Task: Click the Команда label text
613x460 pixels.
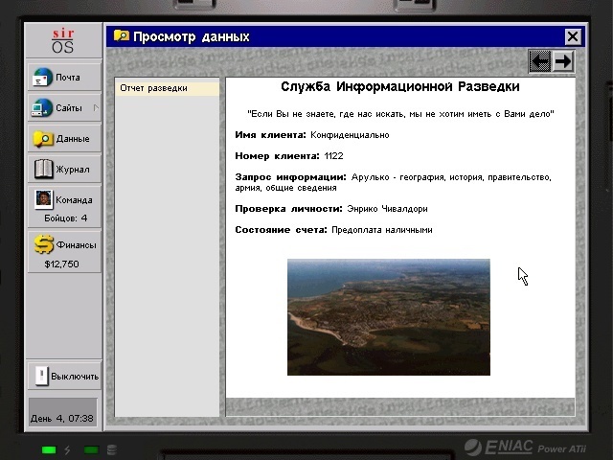Action: pos(74,200)
